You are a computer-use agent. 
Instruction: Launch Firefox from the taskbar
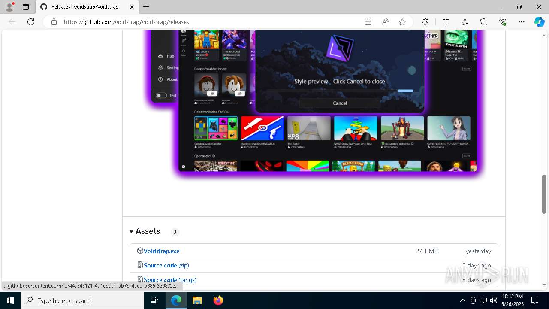(x=218, y=300)
